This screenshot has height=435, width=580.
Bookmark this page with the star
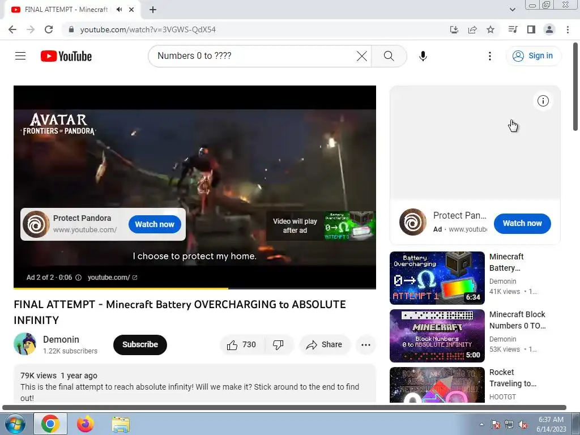tap(491, 29)
